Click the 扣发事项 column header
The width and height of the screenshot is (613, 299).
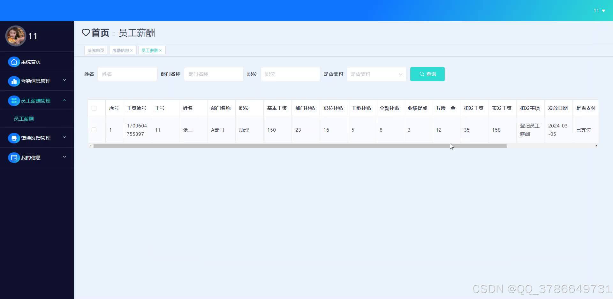[530, 108]
